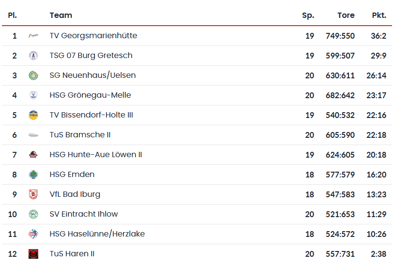
Task: Open the SV Eintracht Ihlow team link
Action: tap(84, 214)
